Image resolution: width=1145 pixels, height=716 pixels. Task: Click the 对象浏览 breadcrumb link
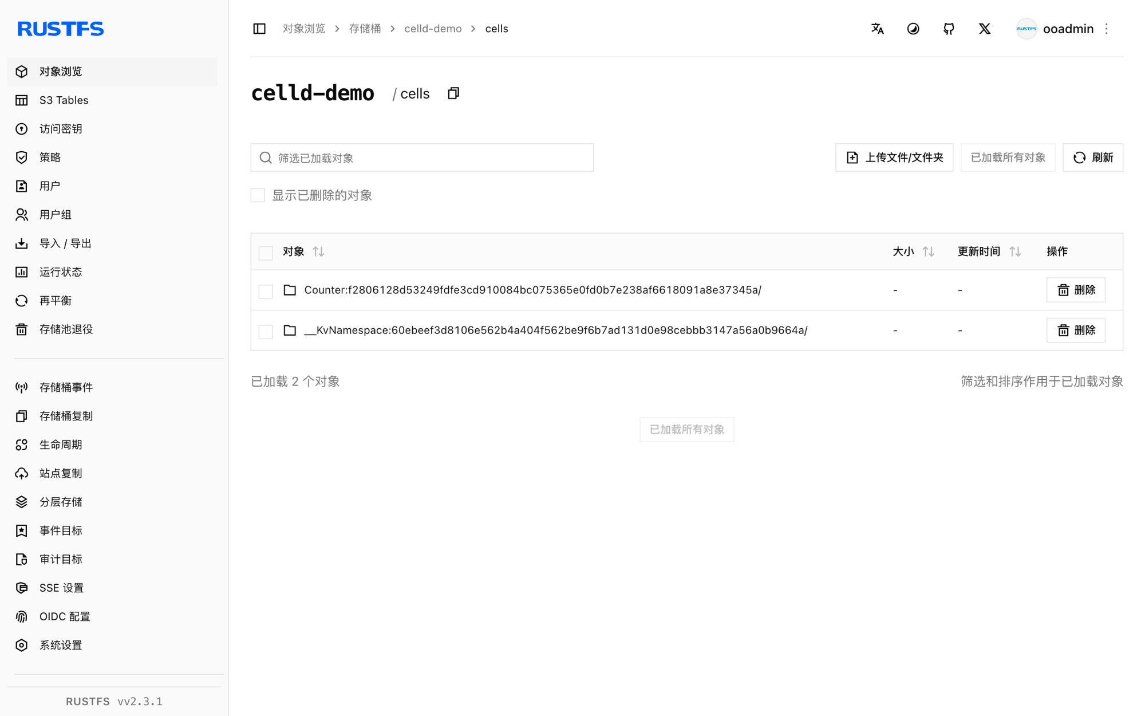click(x=304, y=29)
